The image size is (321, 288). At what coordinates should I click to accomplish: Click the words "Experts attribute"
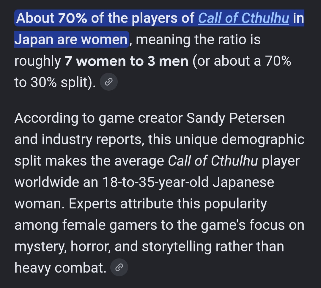pyautogui.click(x=121, y=204)
